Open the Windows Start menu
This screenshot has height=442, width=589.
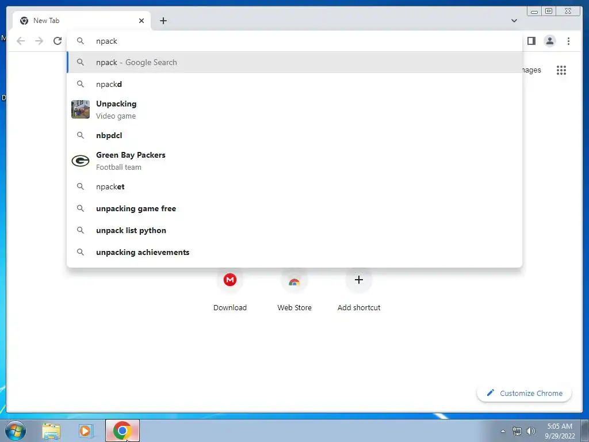tap(16, 430)
